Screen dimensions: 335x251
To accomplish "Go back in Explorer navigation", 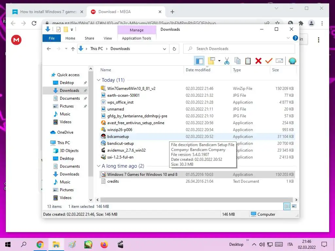I will click(x=49, y=49).
